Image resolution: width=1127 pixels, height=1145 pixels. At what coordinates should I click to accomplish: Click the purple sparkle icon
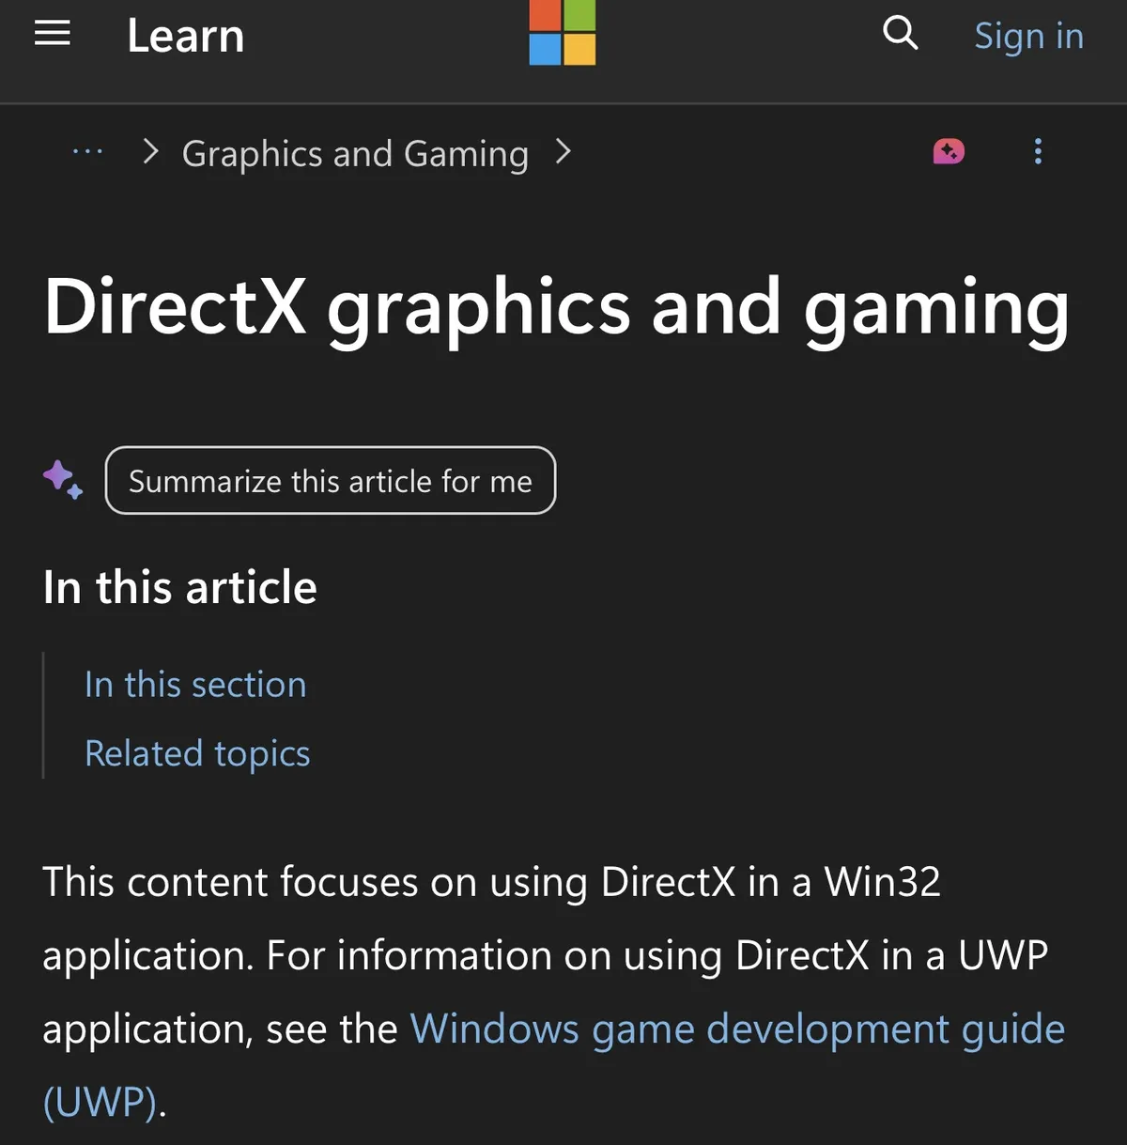[63, 480]
